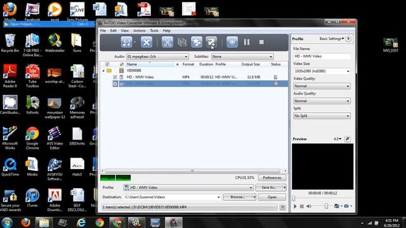This screenshot has width=406, height=228.
Task: Sort list by Name column header
Action: 150,64
